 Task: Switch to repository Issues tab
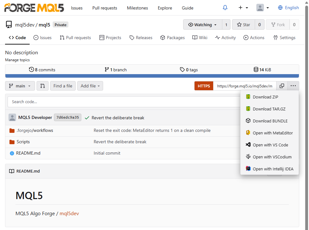(42, 38)
